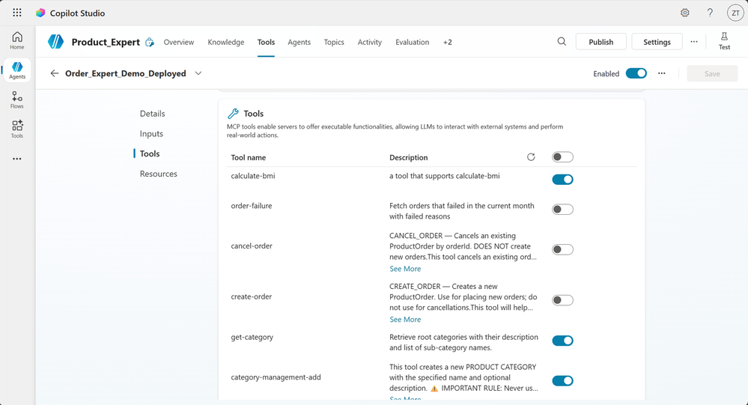Expand the +2 more tabs menu

[x=447, y=42]
